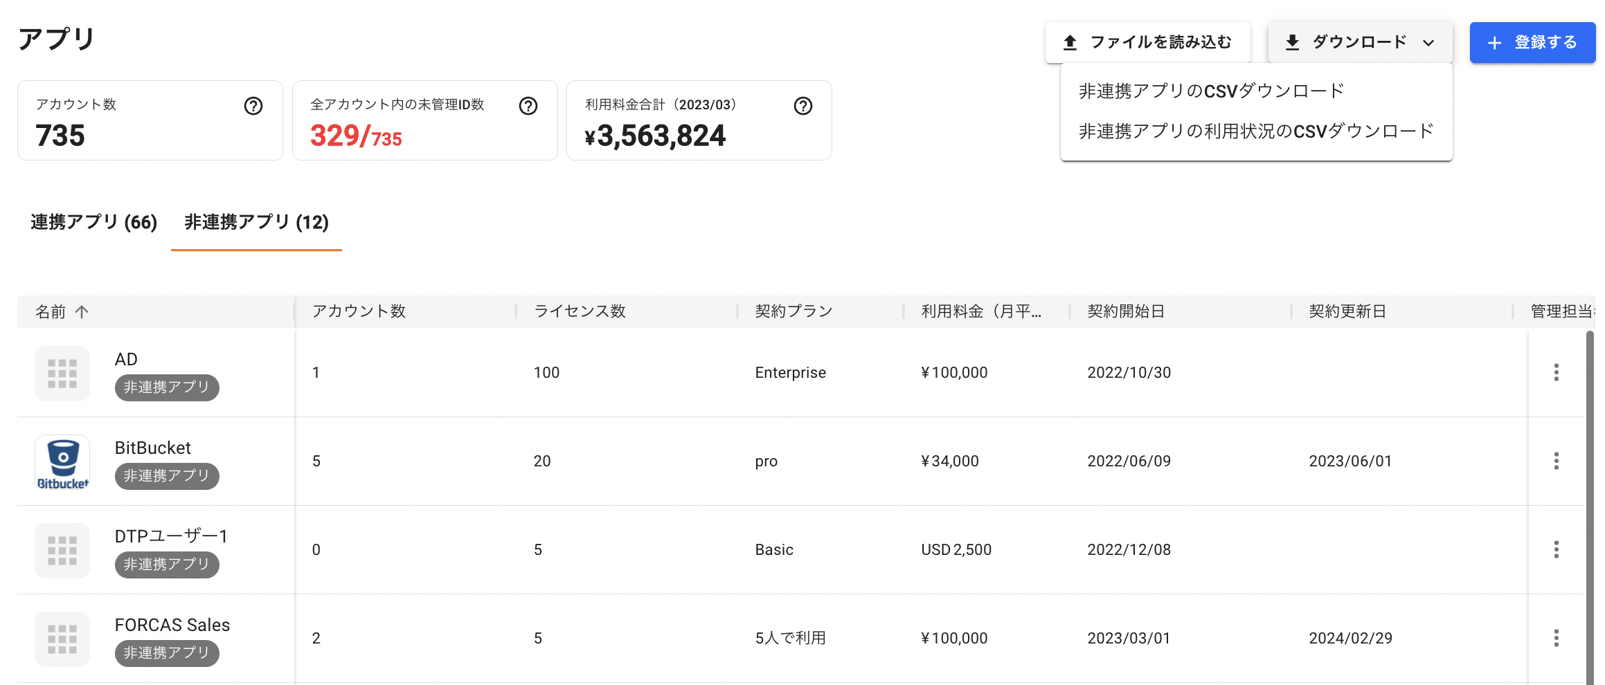The height and width of the screenshot is (685, 1605).
Task: Click the AD app placeholder icon
Action: pyautogui.click(x=62, y=374)
